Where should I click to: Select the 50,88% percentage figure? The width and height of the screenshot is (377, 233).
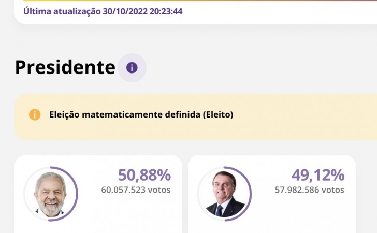click(144, 176)
